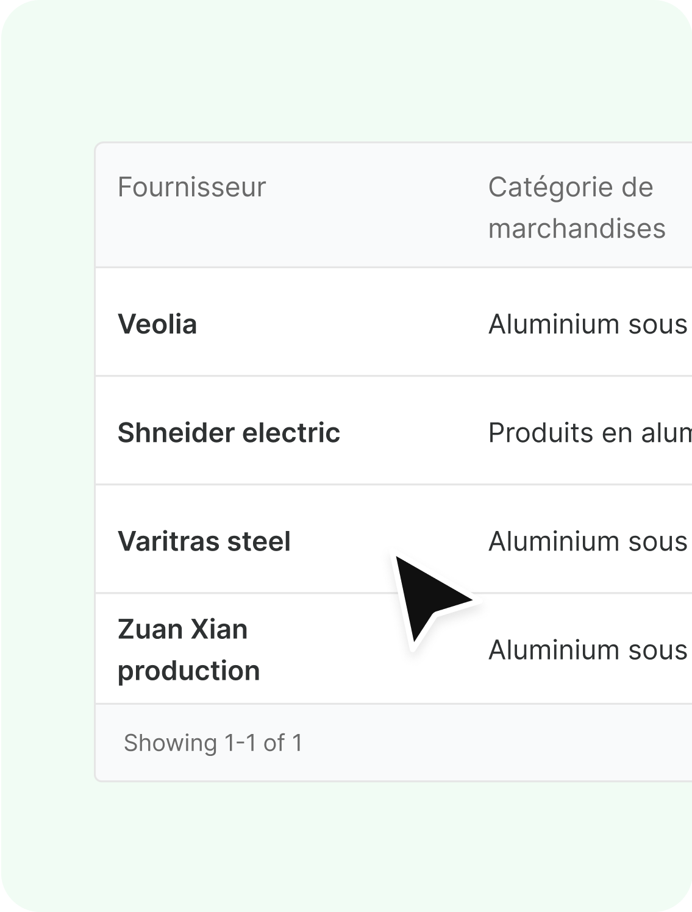Sort by Catégorie de marchandises header
692x912 pixels.
pyautogui.click(x=576, y=207)
